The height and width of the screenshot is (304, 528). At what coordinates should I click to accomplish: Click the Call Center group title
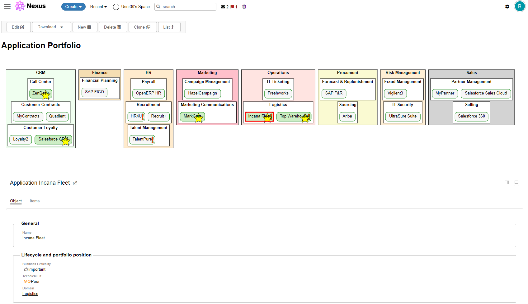40,82
